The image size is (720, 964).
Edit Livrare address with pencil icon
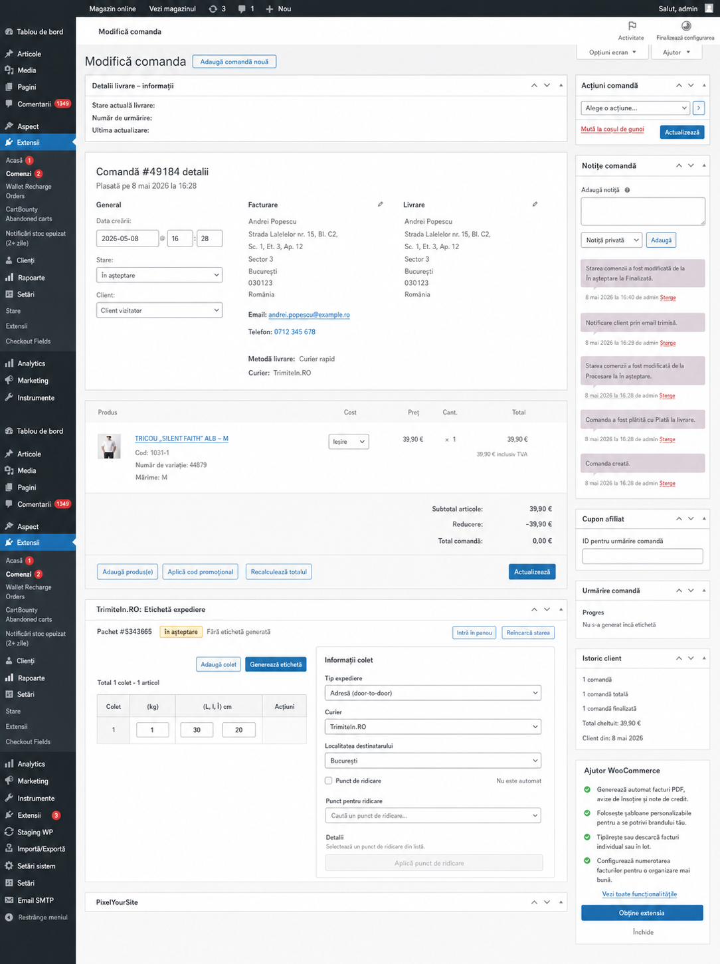[535, 204]
